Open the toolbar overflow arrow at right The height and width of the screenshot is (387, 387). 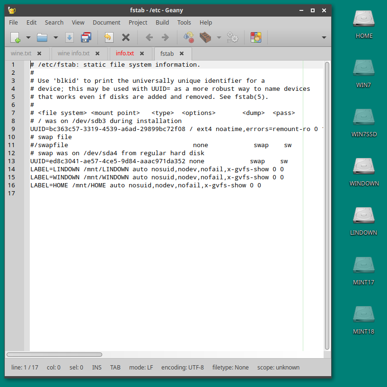click(x=324, y=37)
